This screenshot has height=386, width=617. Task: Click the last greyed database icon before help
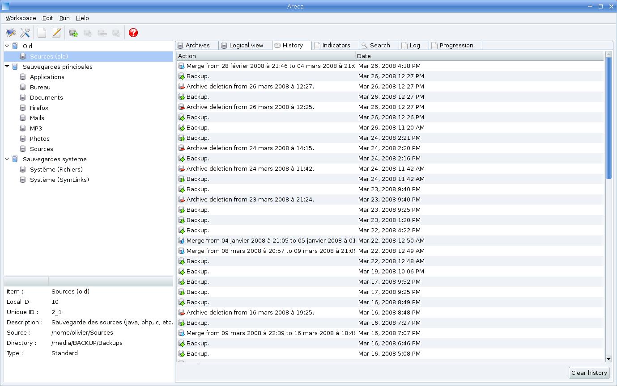click(x=116, y=33)
